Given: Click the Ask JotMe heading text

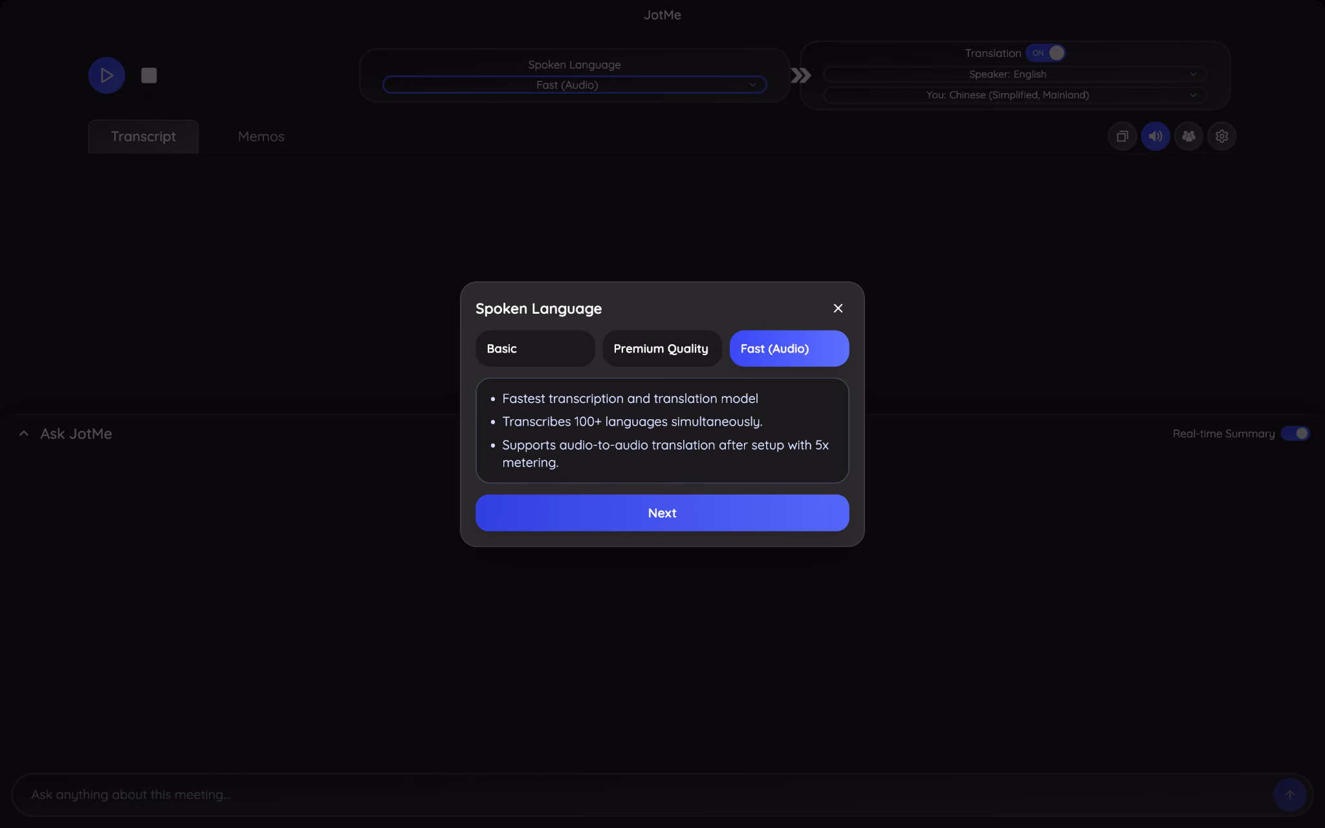Looking at the screenshot, I should tap(76, 434).
